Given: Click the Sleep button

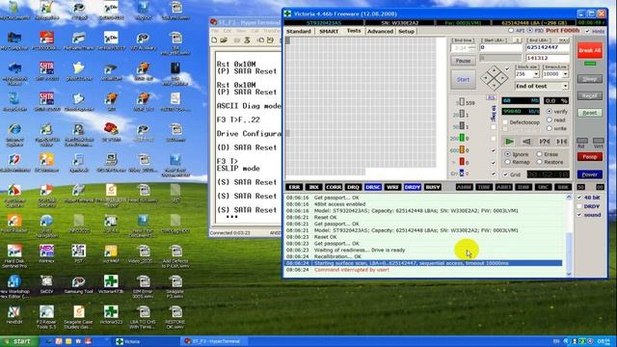Looking at the screenshot, I should 589,79.
